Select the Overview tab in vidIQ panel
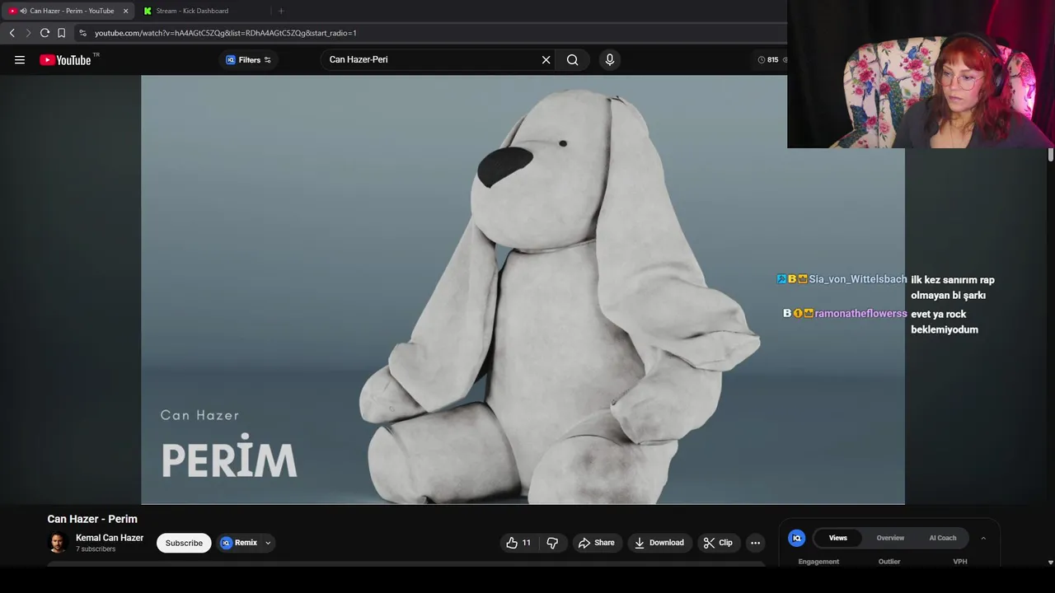 [x=890, y=538]
